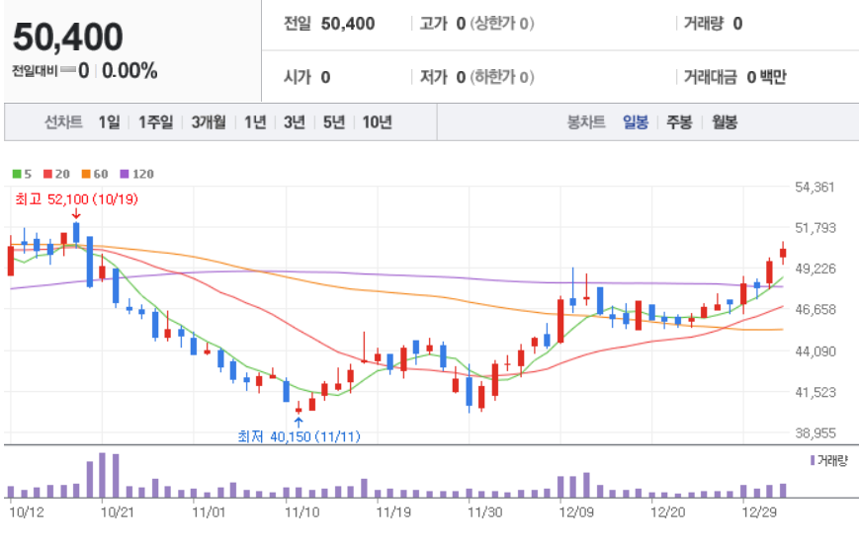Image resolution: width=859 pixels, height=544 pixels.
Task: Select the 1년 line chart range
Action: [255, 122]
